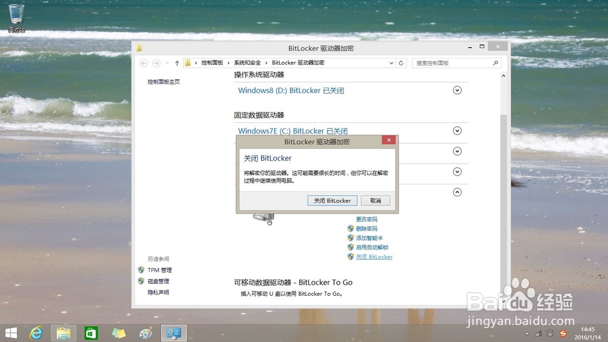Image resolution: width=608 pixels, height=342 pixels.
Task: Confirm by clicking the 关闭 BitLocker button
Action: tap(333, 200)
